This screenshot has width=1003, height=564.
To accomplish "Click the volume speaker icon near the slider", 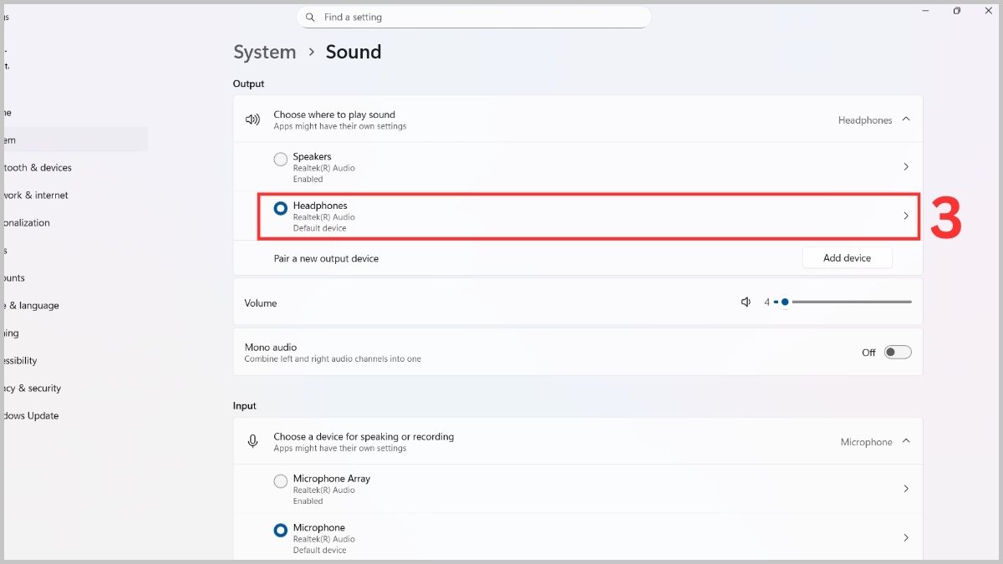I will pos(745,302).
